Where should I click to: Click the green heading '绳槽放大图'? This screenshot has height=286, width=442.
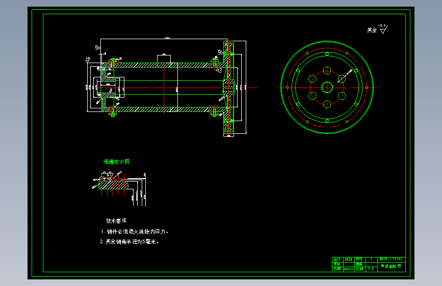pos(116,162)
